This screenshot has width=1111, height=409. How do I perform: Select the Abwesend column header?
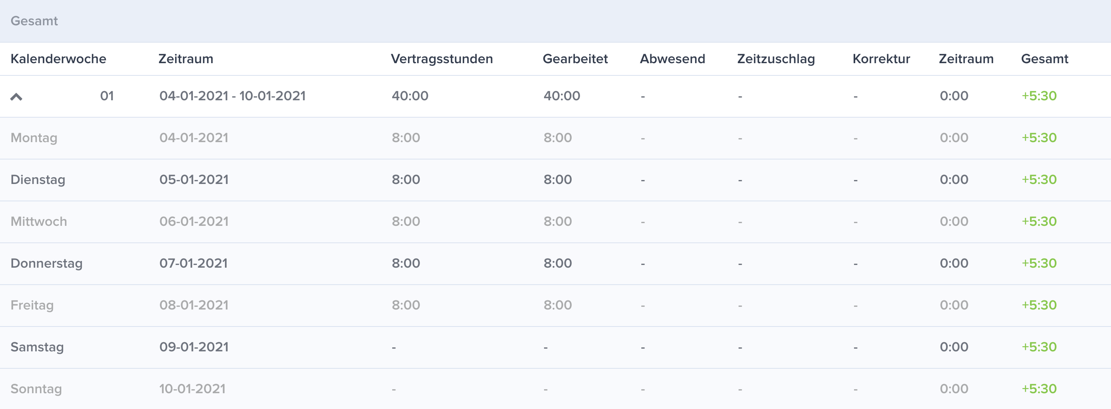pos(673,58)
